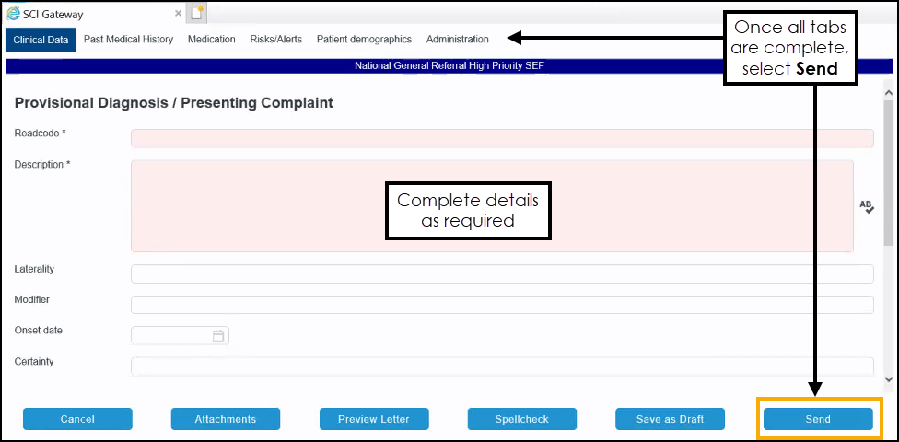Open Attachments dialog
This screenshot has width=899, height=442.
click(225, 419)
